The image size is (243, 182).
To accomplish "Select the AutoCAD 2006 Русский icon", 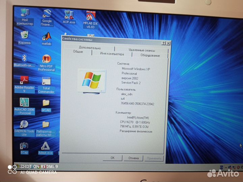I will click(25, 106).
